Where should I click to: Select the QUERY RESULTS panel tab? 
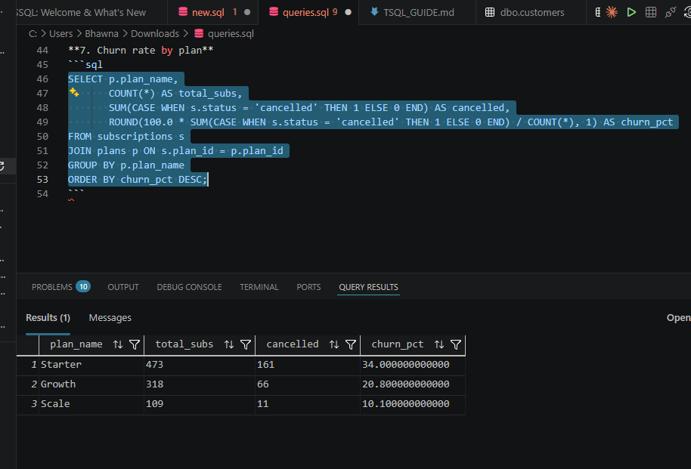point(368,287)
